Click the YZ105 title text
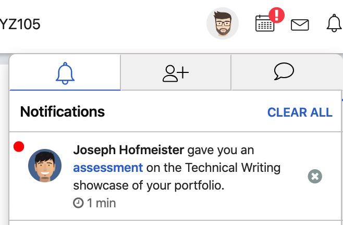The width and height of the screenshot is (343, 225). pyautogui.click(x=20, y=24)
